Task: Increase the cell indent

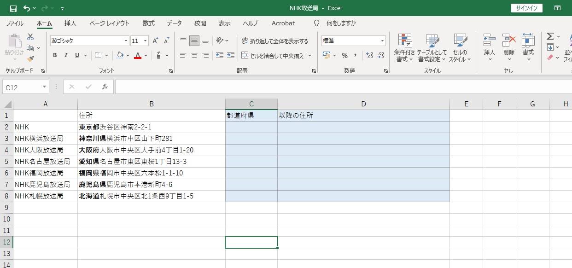Action: click(x=231, y=55)
